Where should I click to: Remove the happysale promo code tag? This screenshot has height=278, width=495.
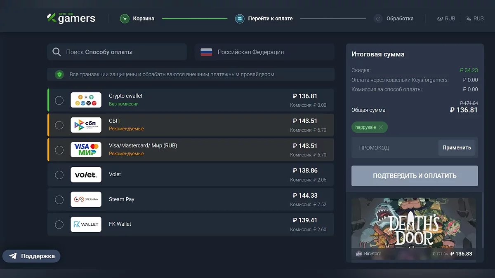381,127
